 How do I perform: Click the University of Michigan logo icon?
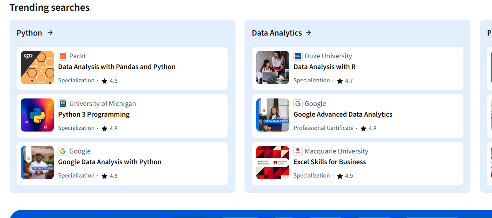click(x=63, y=104)
